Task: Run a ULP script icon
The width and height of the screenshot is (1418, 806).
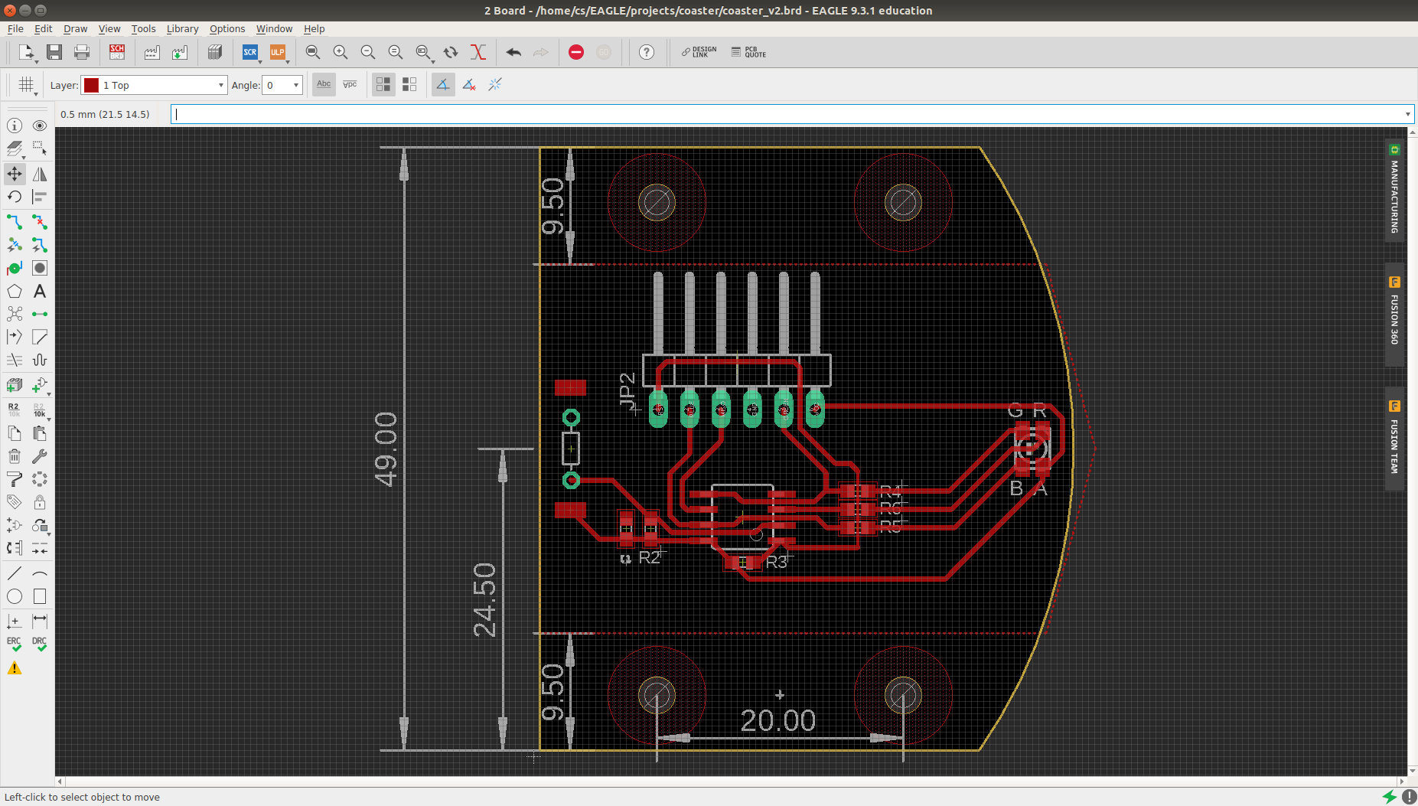Action: coord(278,52)
